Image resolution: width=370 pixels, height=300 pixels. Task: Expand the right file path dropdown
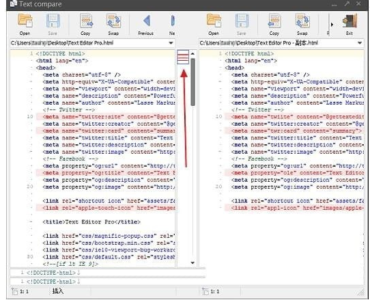pyautogui.click(x=360, y=43)
